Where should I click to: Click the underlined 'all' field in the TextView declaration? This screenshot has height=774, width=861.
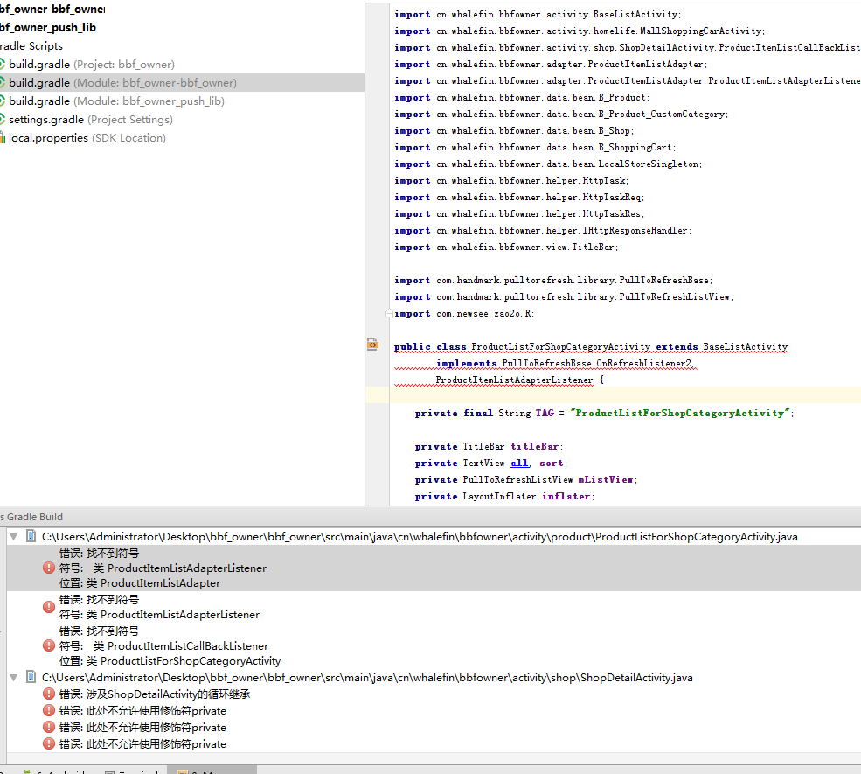[519, 463]
